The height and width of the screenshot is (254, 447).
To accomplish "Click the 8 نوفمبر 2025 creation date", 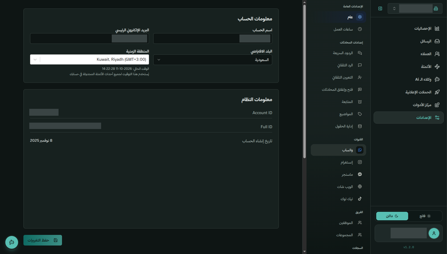I will pyautogui.click(x=41, y=141).
